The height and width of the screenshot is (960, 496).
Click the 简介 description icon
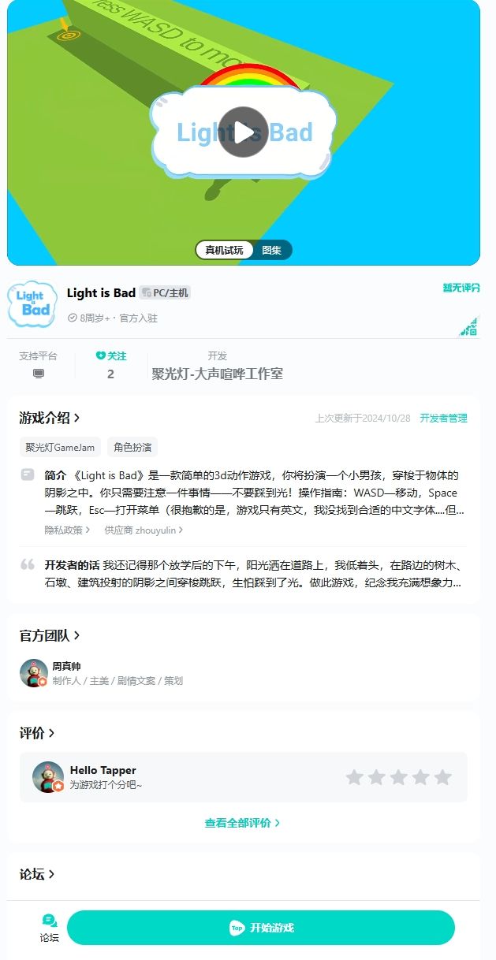[x=28, y=474]
